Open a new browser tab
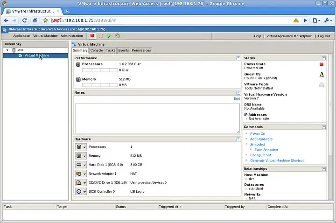Image resolution: width=336 pixels, height=223 pixels. [x=66, y=11]
